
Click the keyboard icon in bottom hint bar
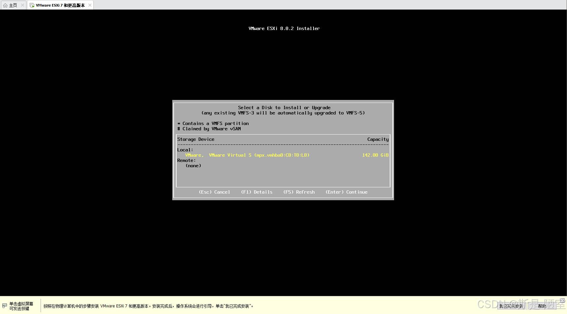[x=5, y=306]
